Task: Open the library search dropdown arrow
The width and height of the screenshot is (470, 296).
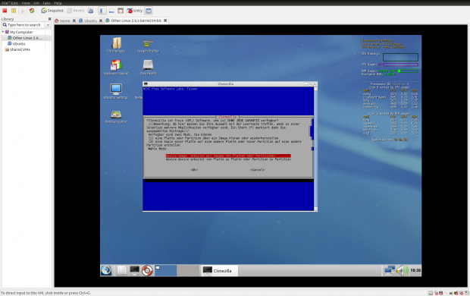Action: point(48,25)
